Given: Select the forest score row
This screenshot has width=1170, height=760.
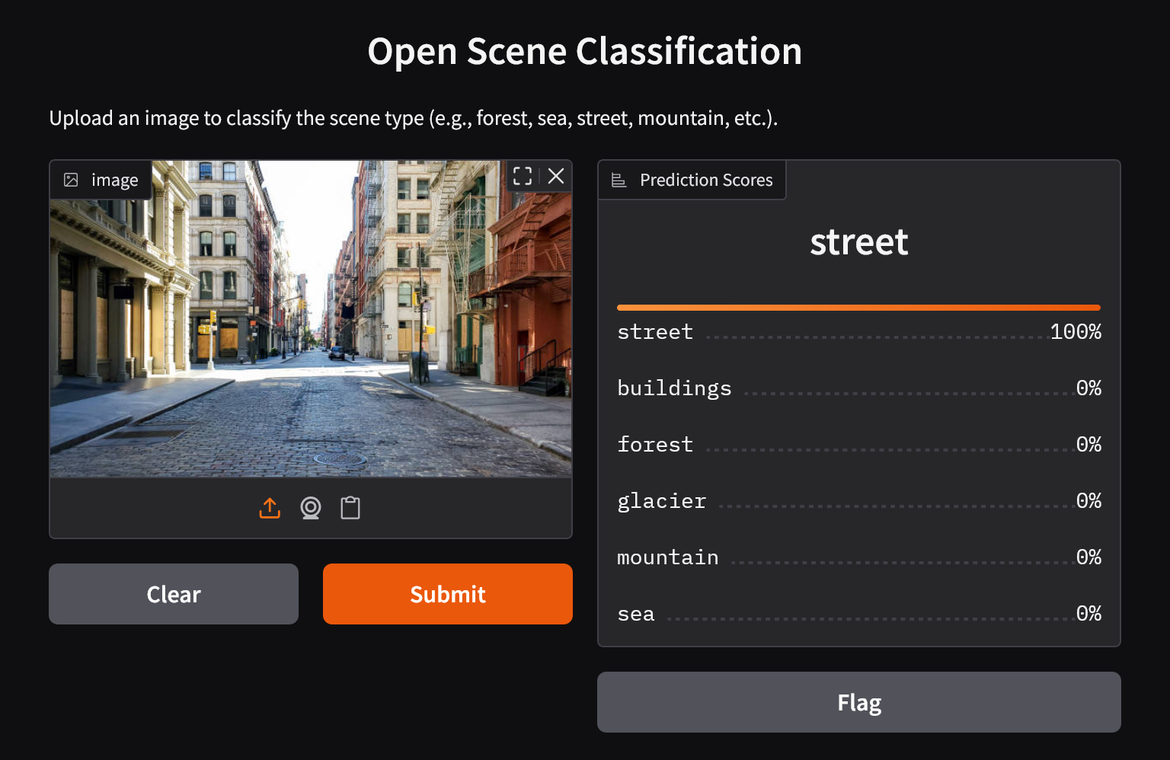Looking at the screenshot, I should coord(858,445).
